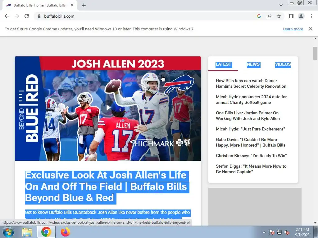
Task: Click the article description about Josh Allen
Action: pos(107,214)
